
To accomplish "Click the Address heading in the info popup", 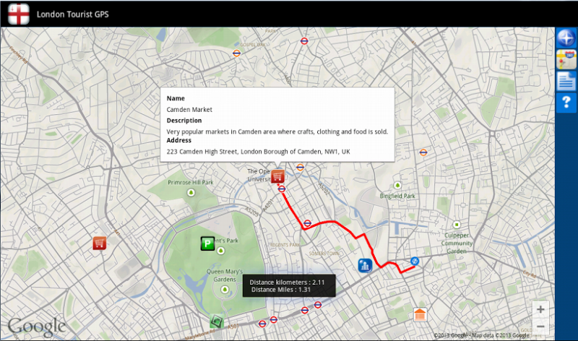I will [178, 140].
